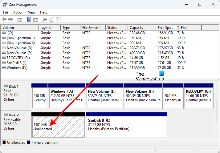Viewport: 220px width, 153px height.
Task: Click Show/Hide Action Pane toolbar icon
Action: click(x=36, y=20)
